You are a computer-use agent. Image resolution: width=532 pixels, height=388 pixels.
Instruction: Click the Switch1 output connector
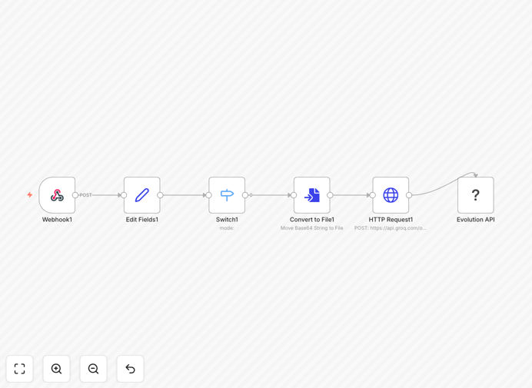245,195
